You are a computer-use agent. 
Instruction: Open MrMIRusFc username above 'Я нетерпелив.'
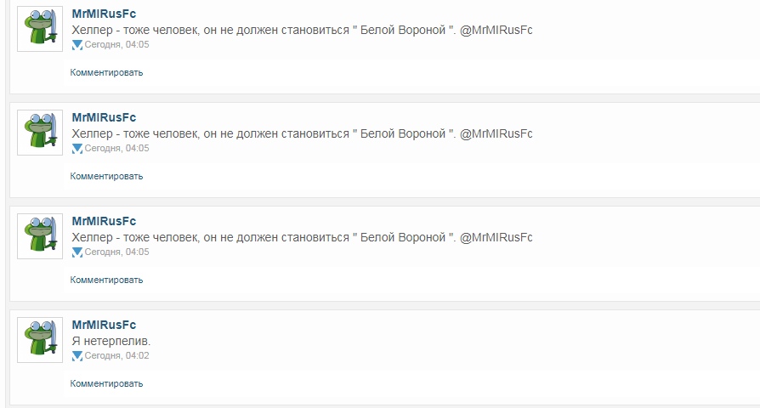pos(104,326)
